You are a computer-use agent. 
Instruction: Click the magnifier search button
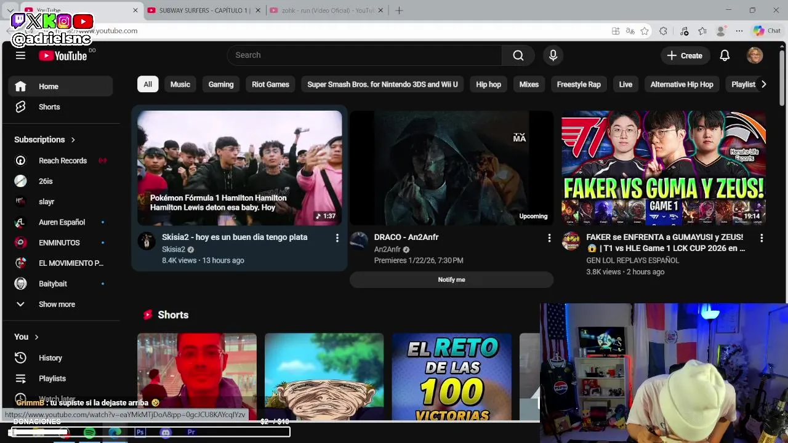click(518, 55)
